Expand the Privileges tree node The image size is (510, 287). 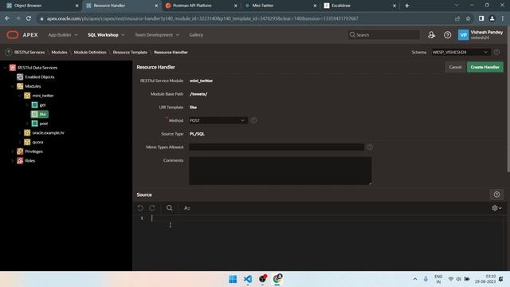coord(13,151)
